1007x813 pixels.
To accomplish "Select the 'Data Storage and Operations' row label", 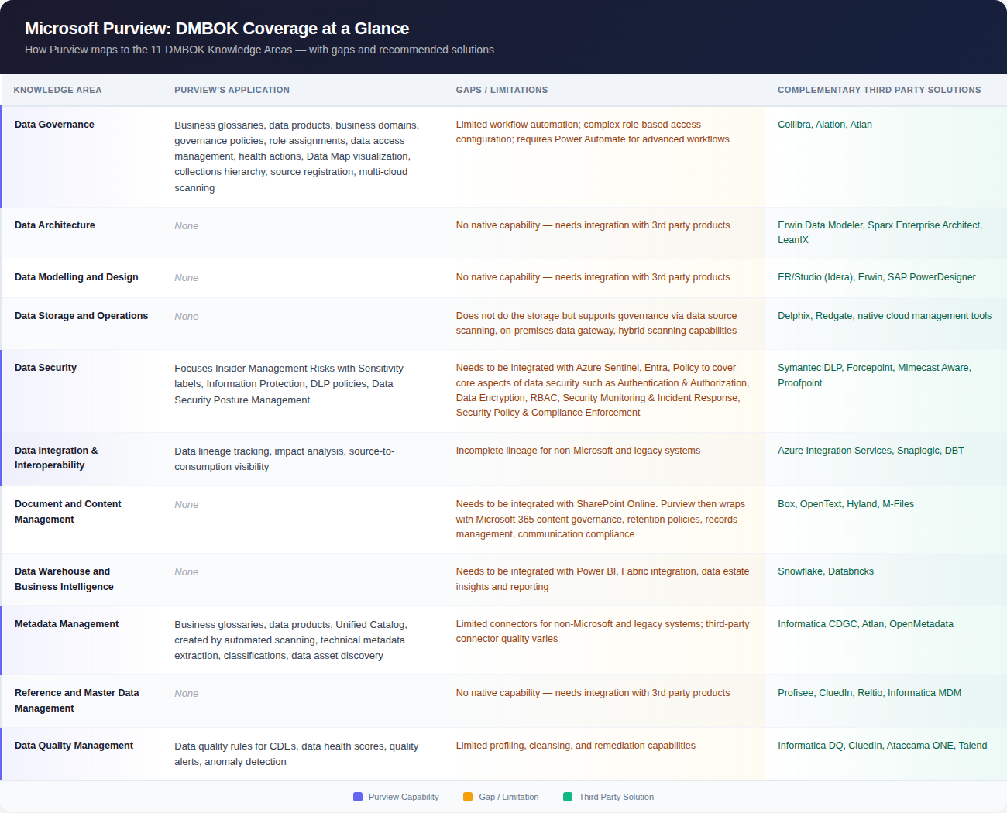I will [x=81, y=316].
